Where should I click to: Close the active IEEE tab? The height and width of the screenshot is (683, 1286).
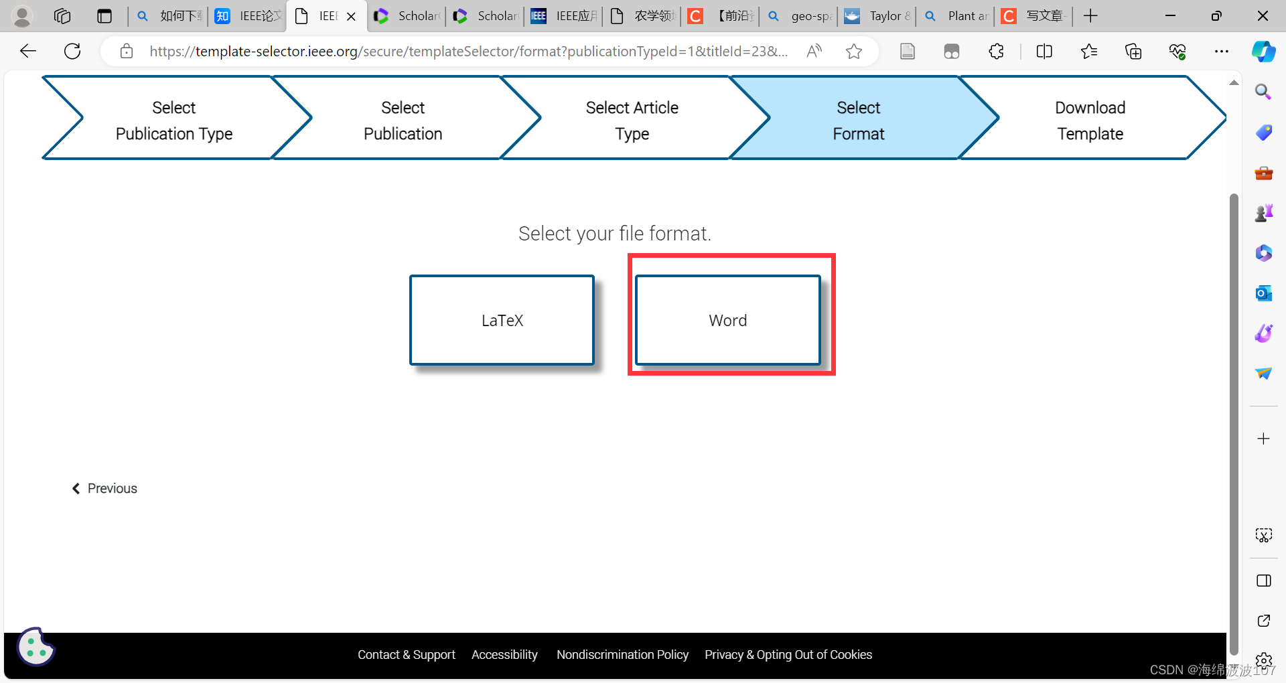[x=351, y=16]
